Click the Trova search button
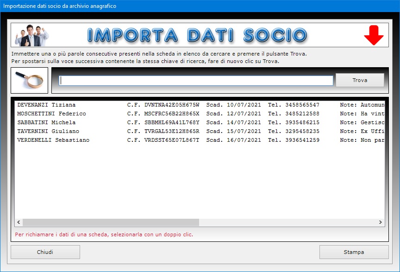The image size is (400, 272). 360,80
